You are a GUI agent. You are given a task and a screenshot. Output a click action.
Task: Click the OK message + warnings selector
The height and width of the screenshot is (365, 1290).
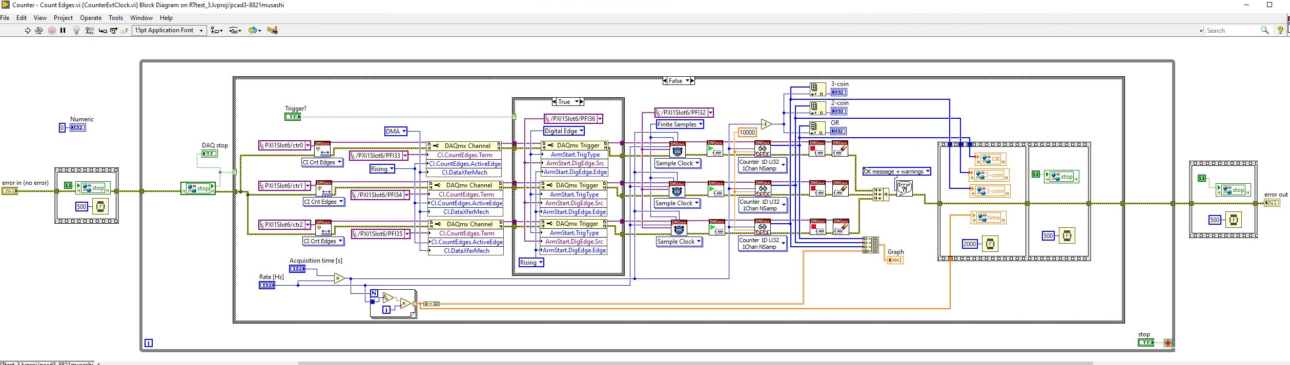coord(896,171)
